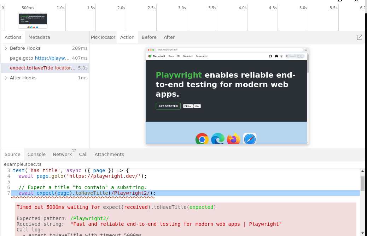Open the API link in the snapshot navbar
367x236 pixels.
(x=178, y=56)
